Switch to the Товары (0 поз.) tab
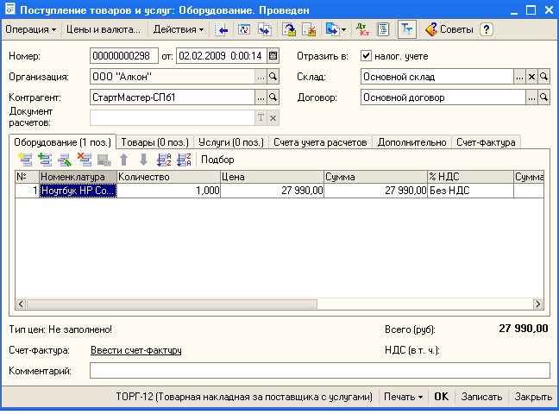The image size is (559, 414). (x=155, y=141)
